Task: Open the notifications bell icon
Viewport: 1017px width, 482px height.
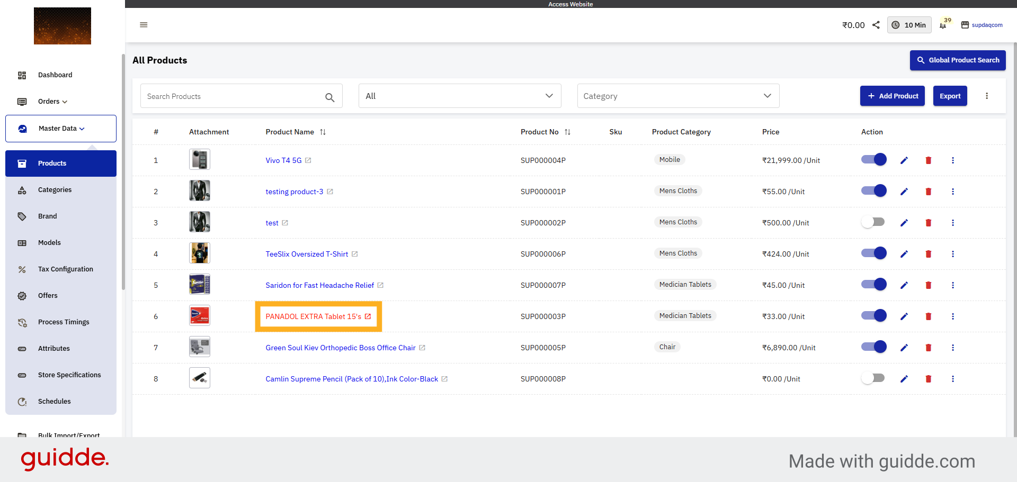Action: (x=943, y=25)
